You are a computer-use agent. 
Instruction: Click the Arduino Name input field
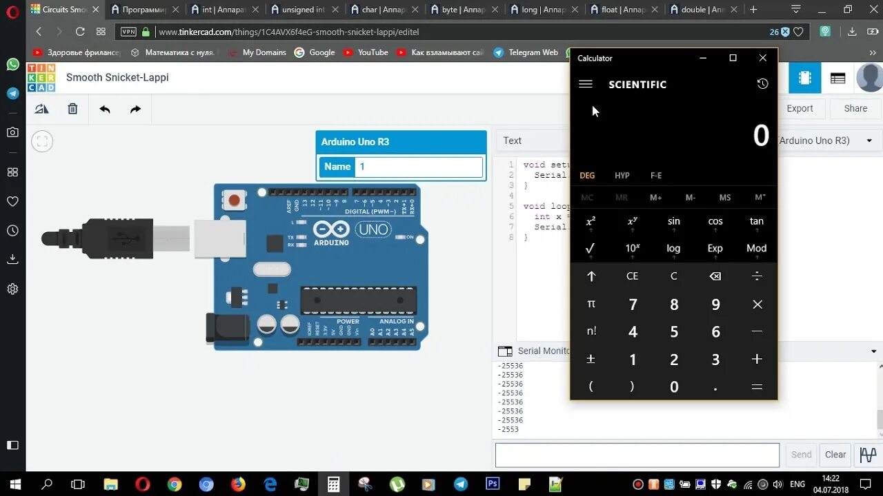tap(419, 167)
